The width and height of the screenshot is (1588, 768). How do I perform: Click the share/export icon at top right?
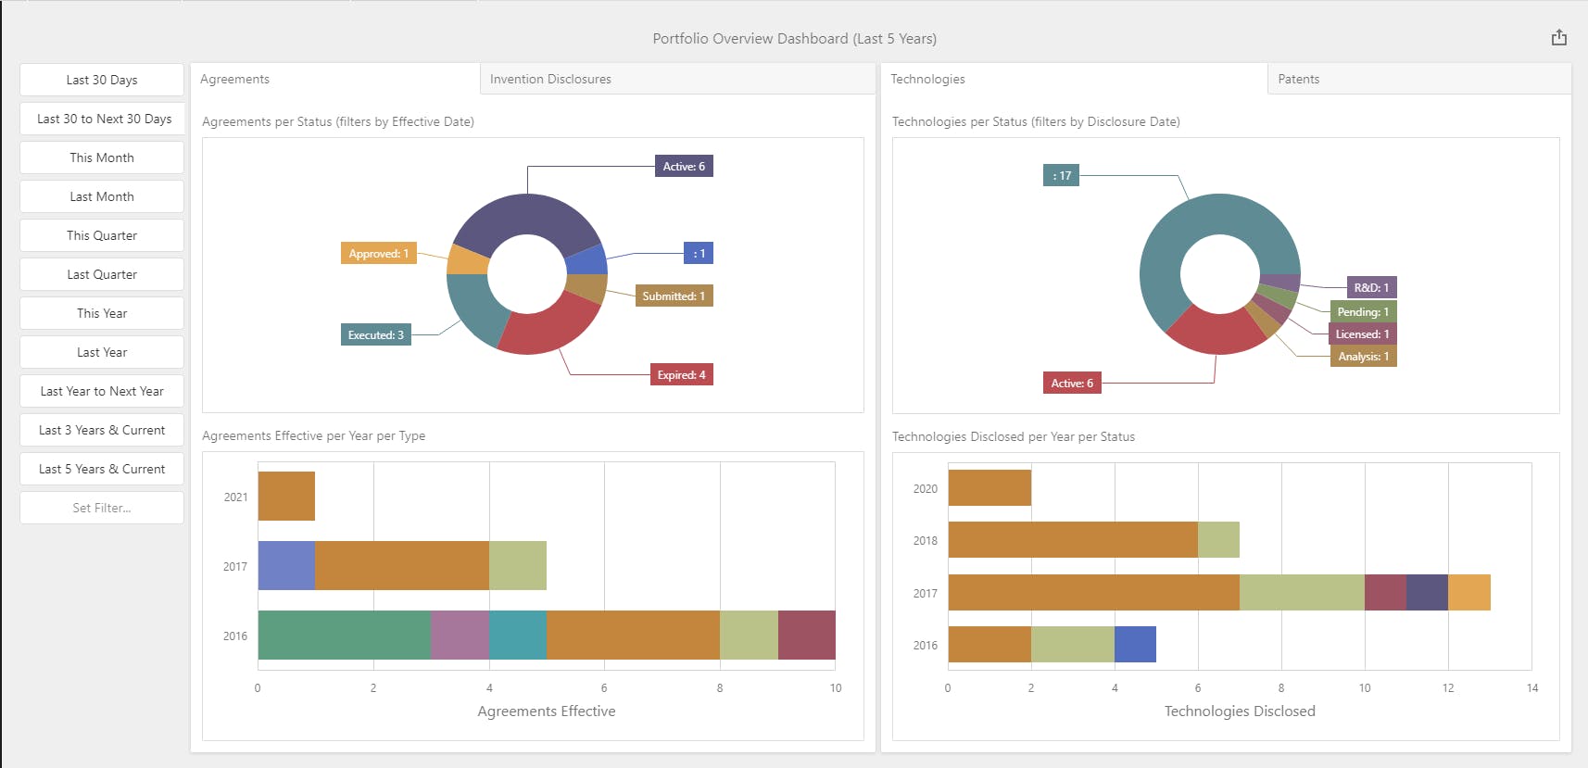tap(1559, 38)
